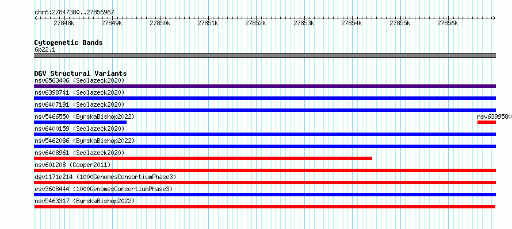Open the dgv1171e214 (1000GenomesConsortiumPhase3) label
The image size is (512, 229).
[x=105, y=177]
